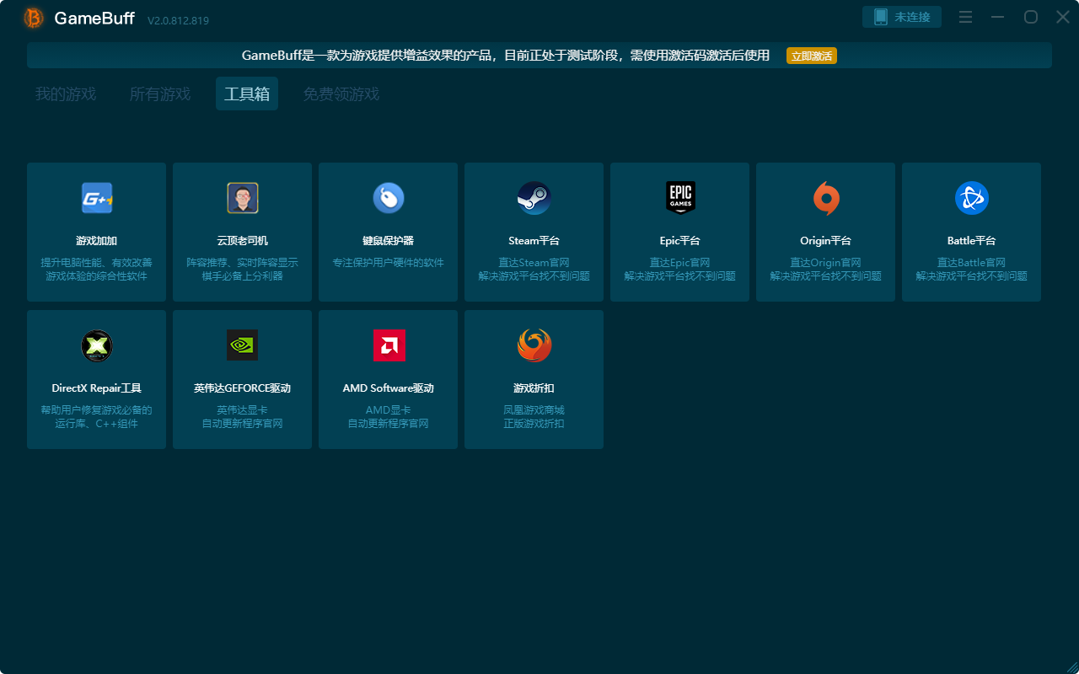This screenshot has width=1079, height=674.
Task: Open the hamburger menu
Action: coord(965,16)
